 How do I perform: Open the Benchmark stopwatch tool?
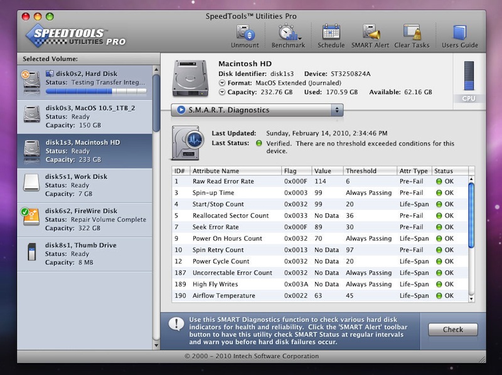(288, 33)
